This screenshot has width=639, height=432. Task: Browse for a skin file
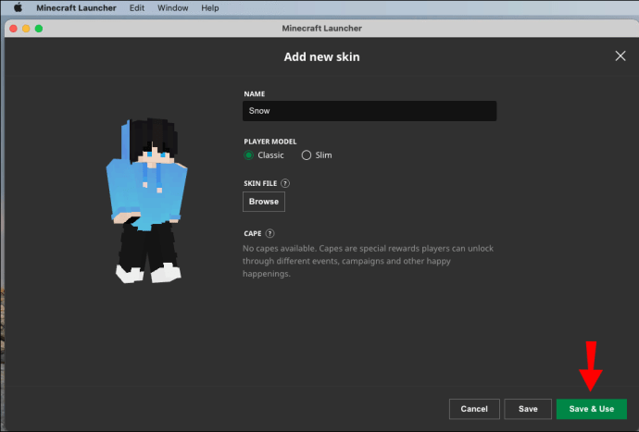(264, 202)
